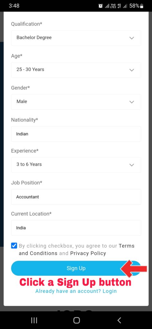This screenshot has height=329, width=152.
Task: Tap the Android recent apps icon
Action: tap(34, 320)
